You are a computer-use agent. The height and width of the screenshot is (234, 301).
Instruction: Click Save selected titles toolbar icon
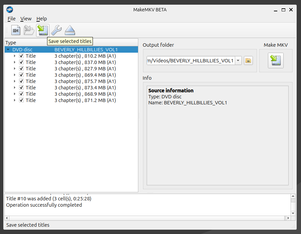coord(43,30)
